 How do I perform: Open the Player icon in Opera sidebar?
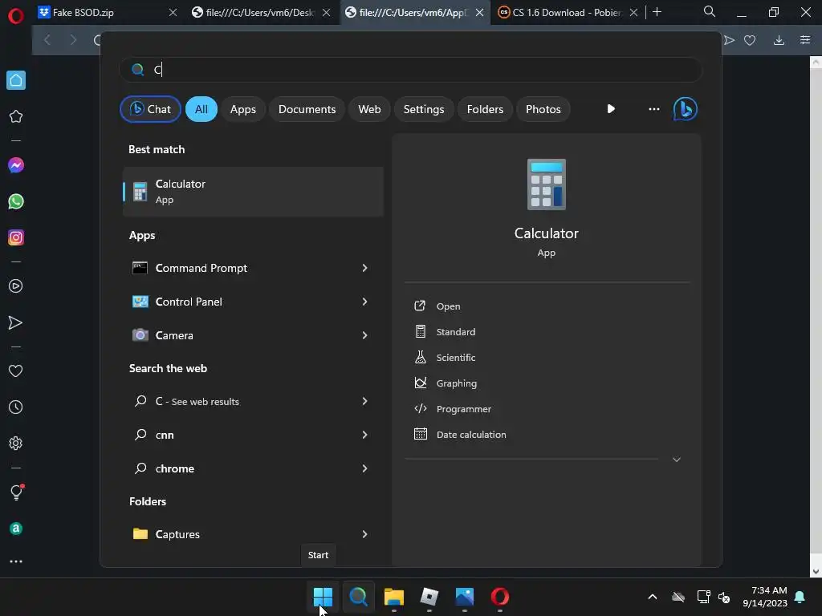[16, 286]
